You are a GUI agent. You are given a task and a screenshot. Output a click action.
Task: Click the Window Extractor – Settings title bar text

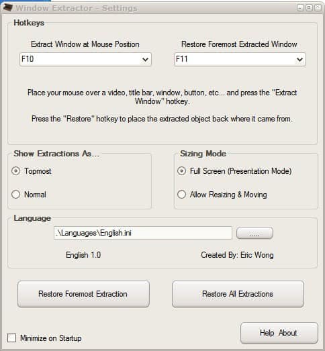pos(77,8)
